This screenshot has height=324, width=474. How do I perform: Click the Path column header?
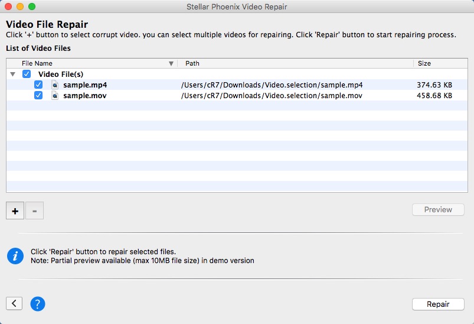pyautogui.click(x=295, y=63)
